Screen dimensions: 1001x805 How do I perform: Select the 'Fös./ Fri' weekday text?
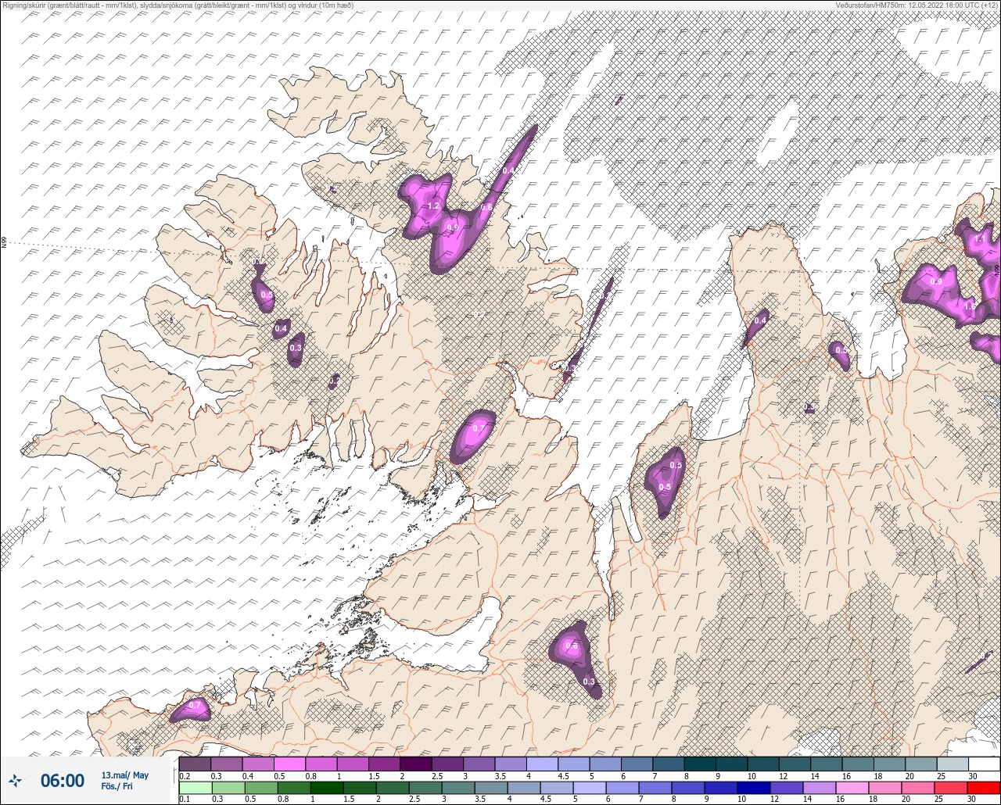pos(117,787)
